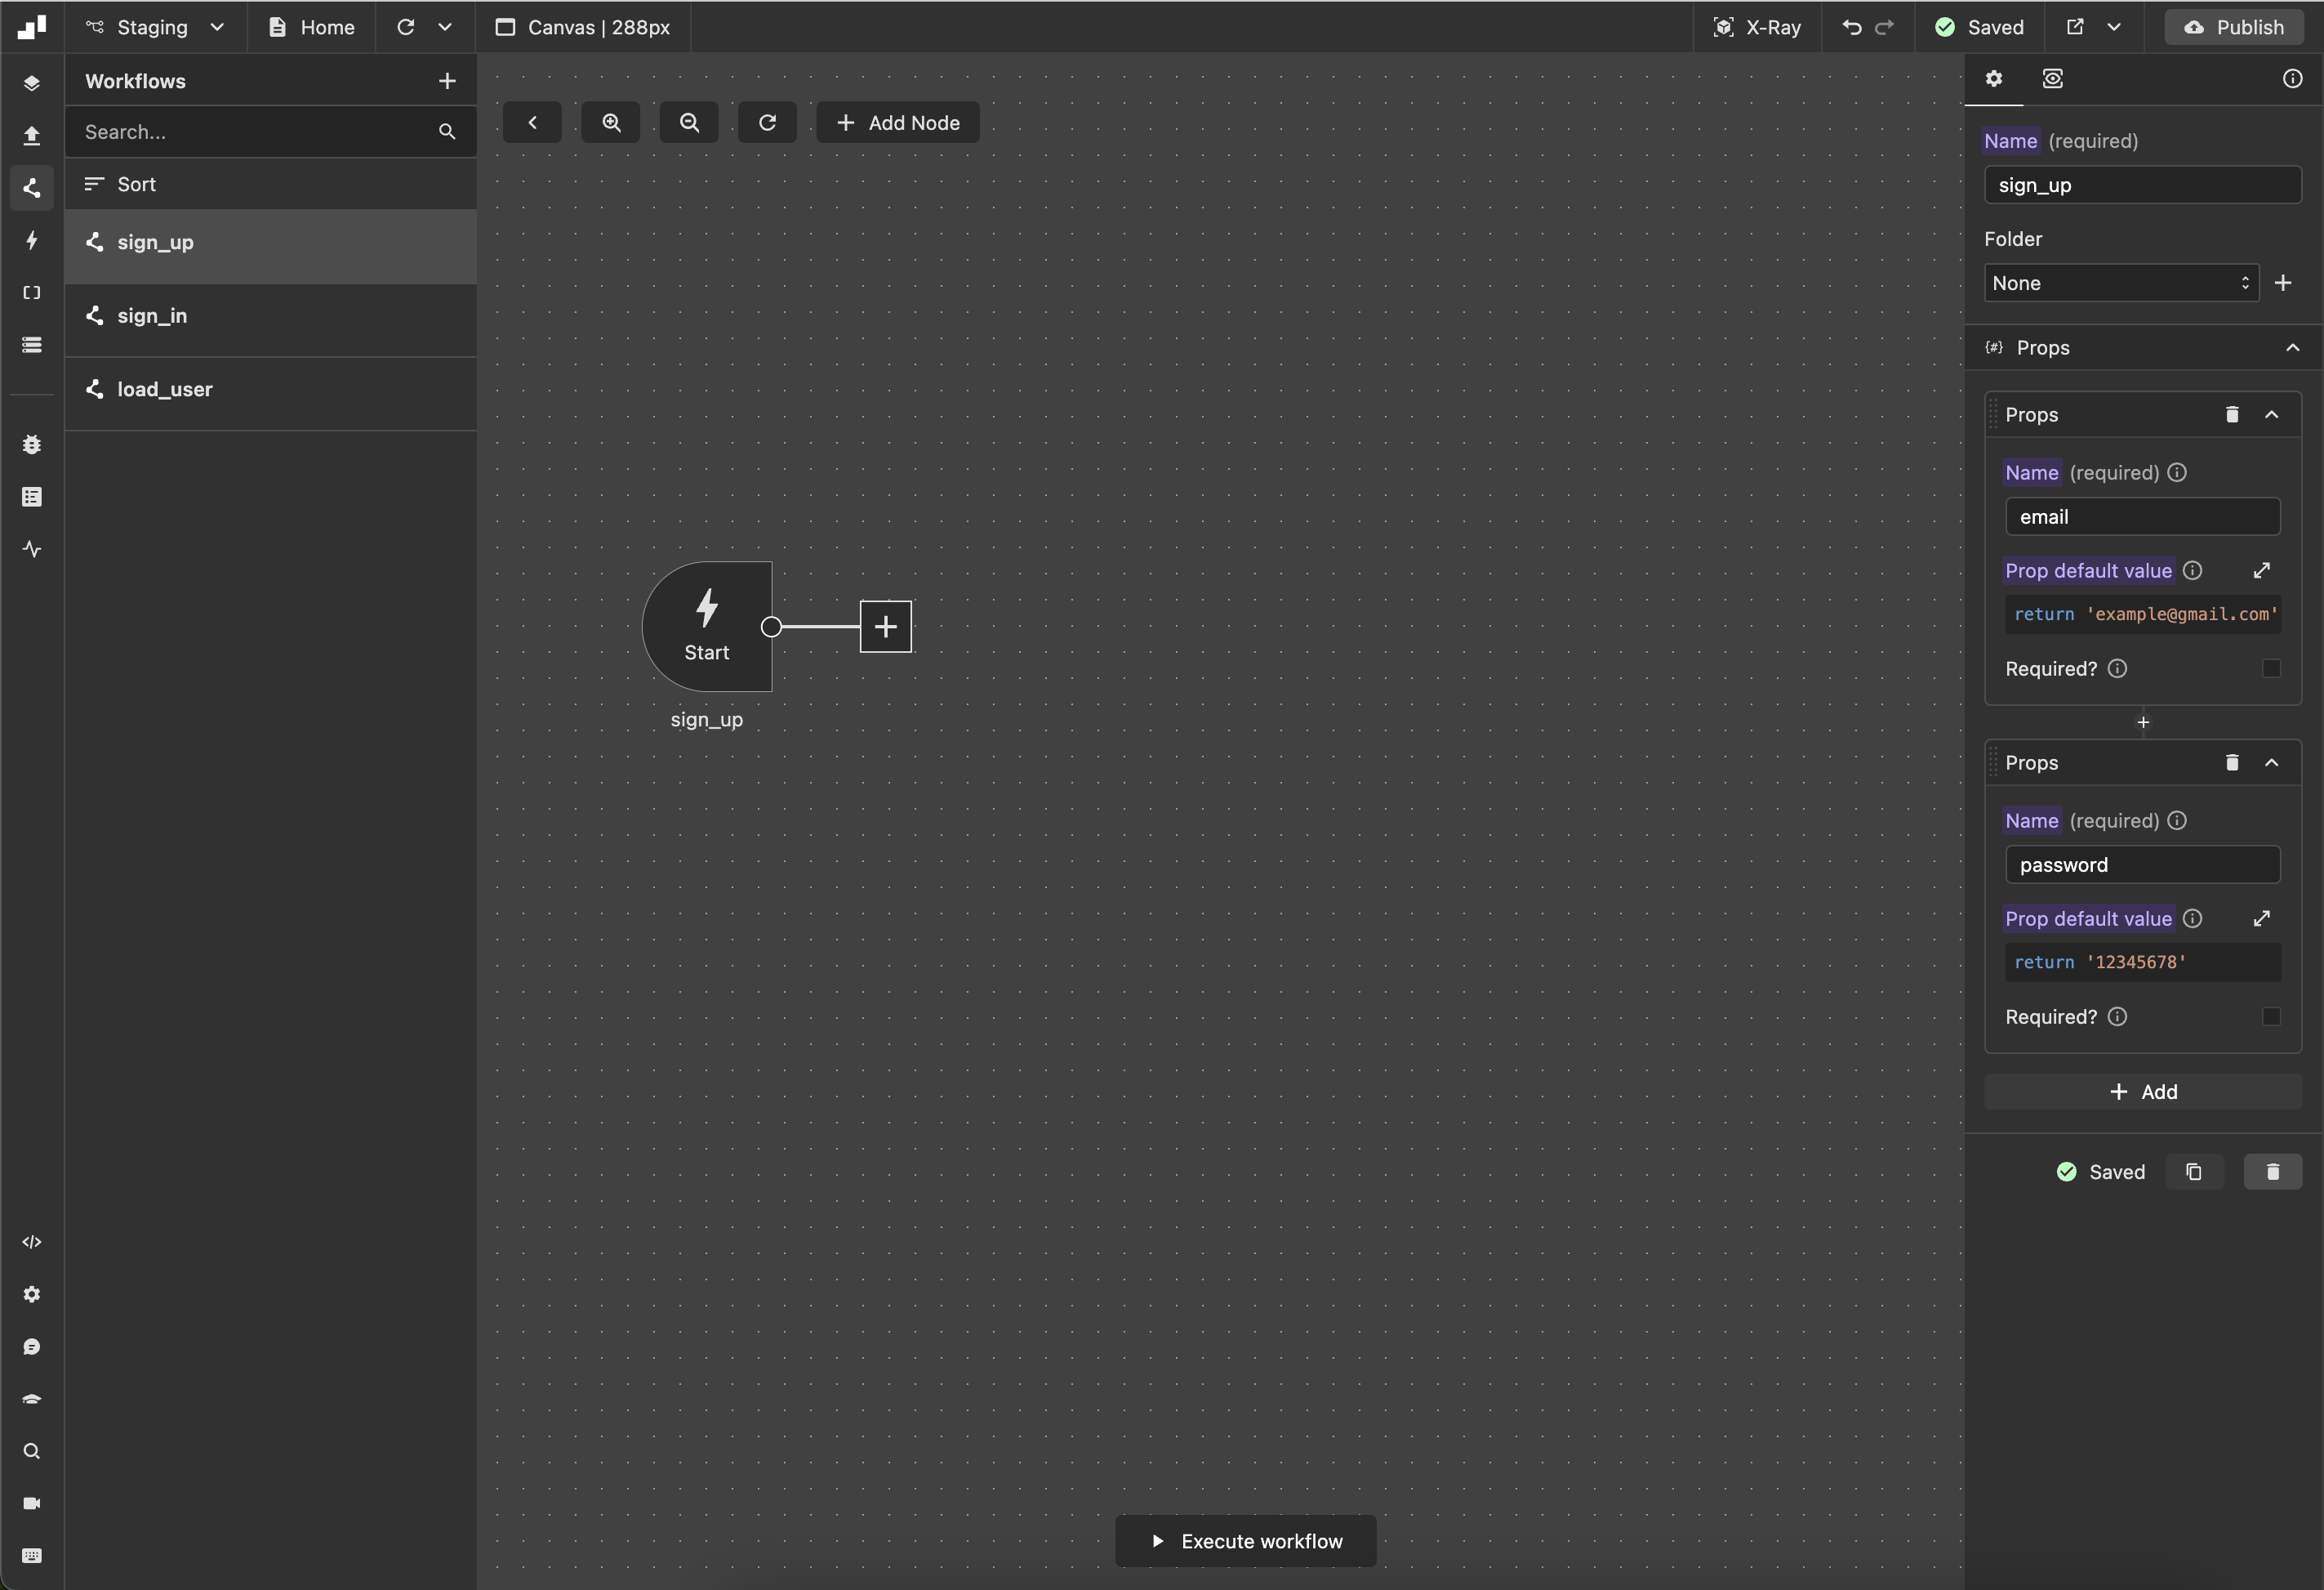2324x1590 pixels.
Task: Click the Publish button
Action: click(x=2235, y=27)
